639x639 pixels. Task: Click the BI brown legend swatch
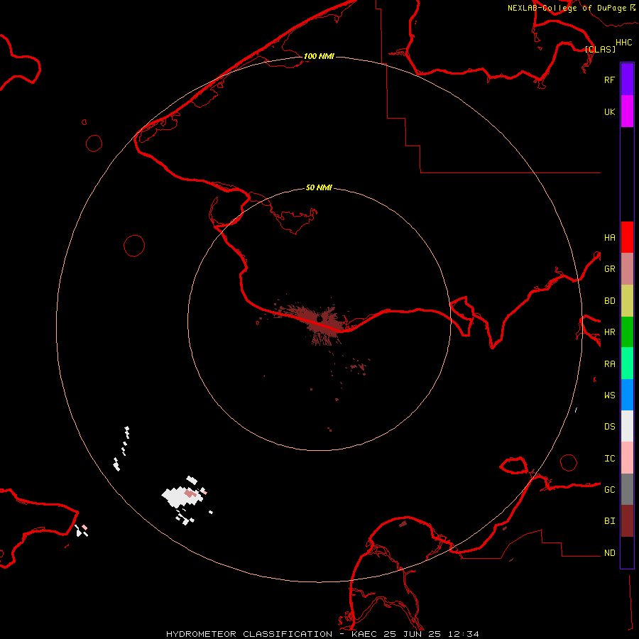(627, 521)
